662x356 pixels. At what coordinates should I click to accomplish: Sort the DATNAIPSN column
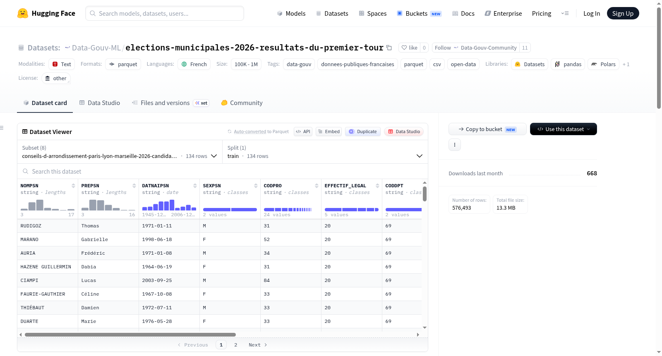click(x=195, y=186)
